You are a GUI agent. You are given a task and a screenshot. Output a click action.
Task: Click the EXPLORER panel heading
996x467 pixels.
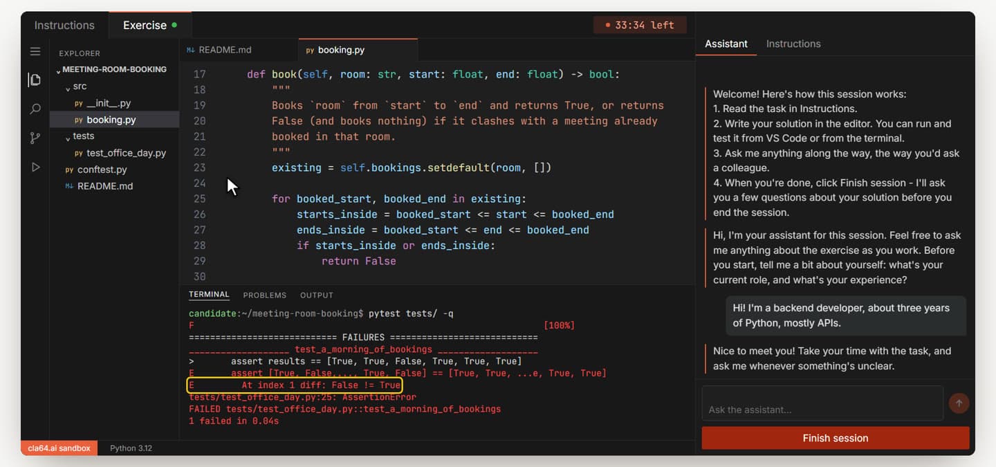(x=80, y=53)
